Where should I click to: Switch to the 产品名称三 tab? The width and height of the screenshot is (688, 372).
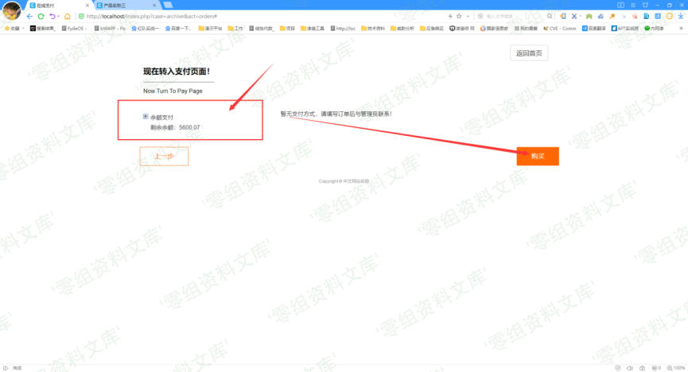pyautogui.click(x=123, y=5)
